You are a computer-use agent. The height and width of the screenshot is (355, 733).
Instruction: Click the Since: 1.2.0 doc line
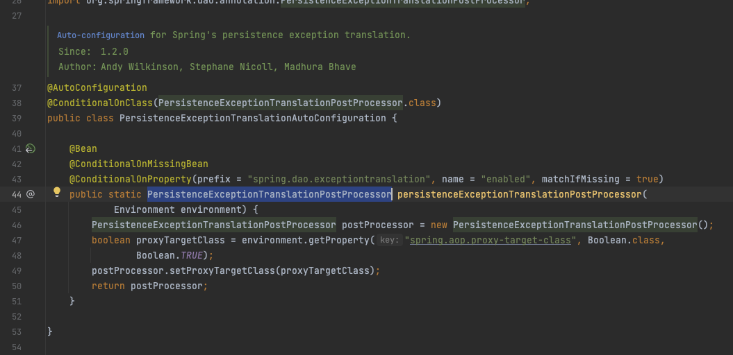click(93, 51)
